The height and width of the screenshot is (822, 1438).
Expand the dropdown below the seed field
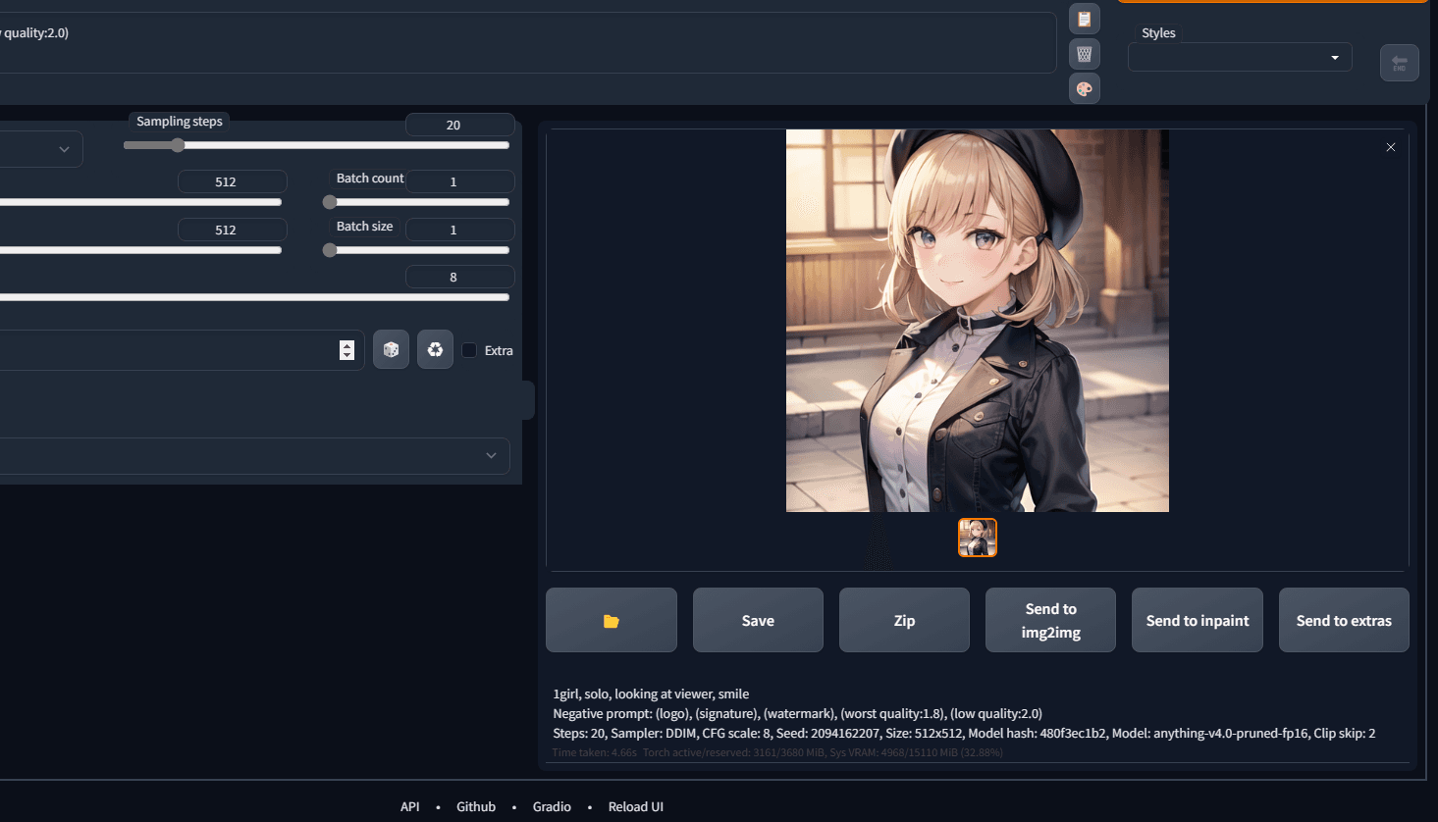[x=491, y=456]
